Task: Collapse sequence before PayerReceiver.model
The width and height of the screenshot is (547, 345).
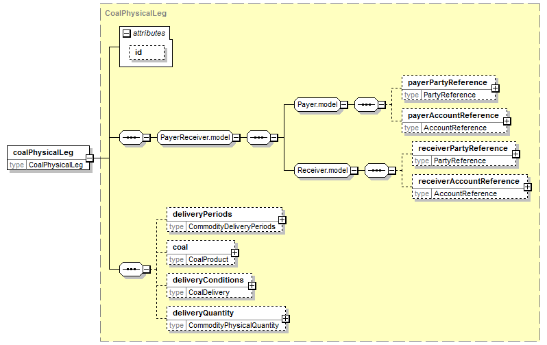Action: pos(147,138)
